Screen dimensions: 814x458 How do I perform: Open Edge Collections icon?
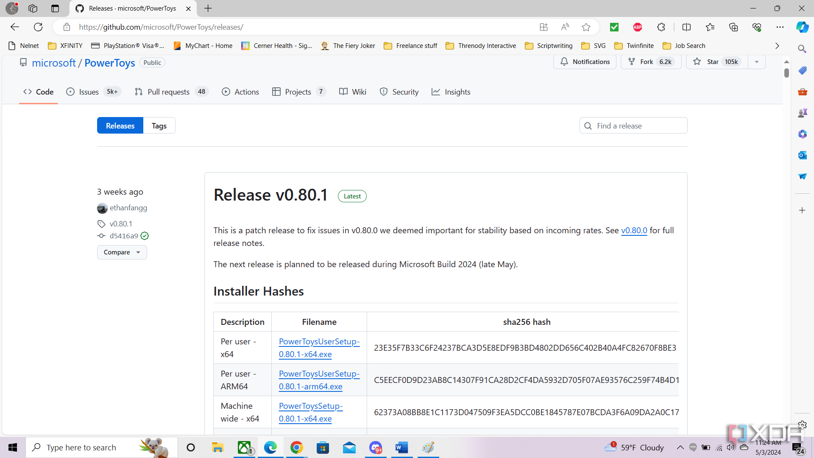(x=733, y=27)
